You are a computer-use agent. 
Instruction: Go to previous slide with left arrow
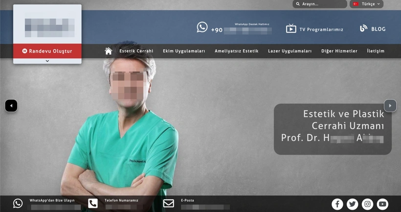[11, 106]
